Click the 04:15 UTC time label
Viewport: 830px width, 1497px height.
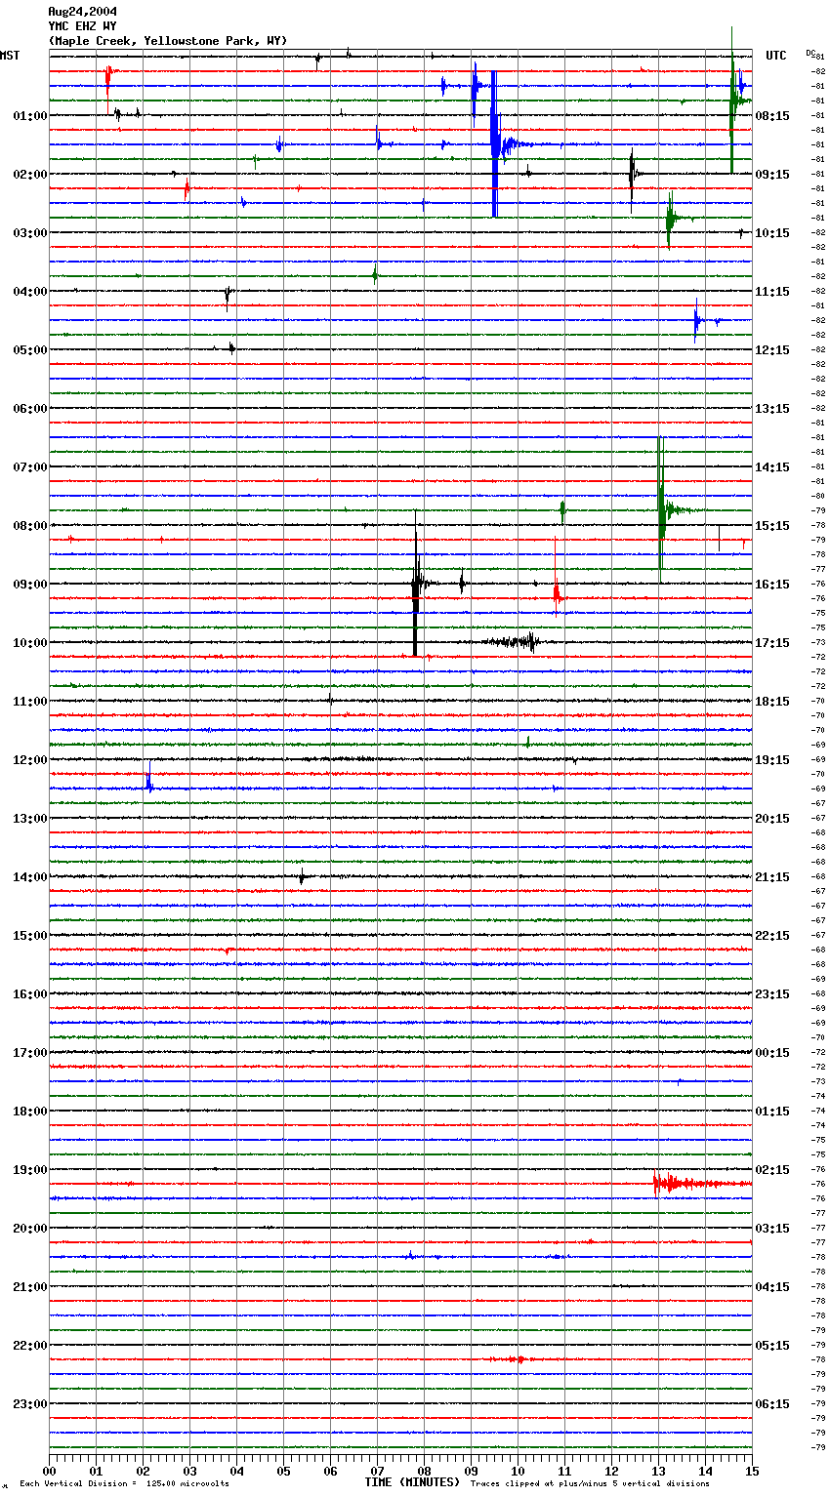[x=772, y=1287]
